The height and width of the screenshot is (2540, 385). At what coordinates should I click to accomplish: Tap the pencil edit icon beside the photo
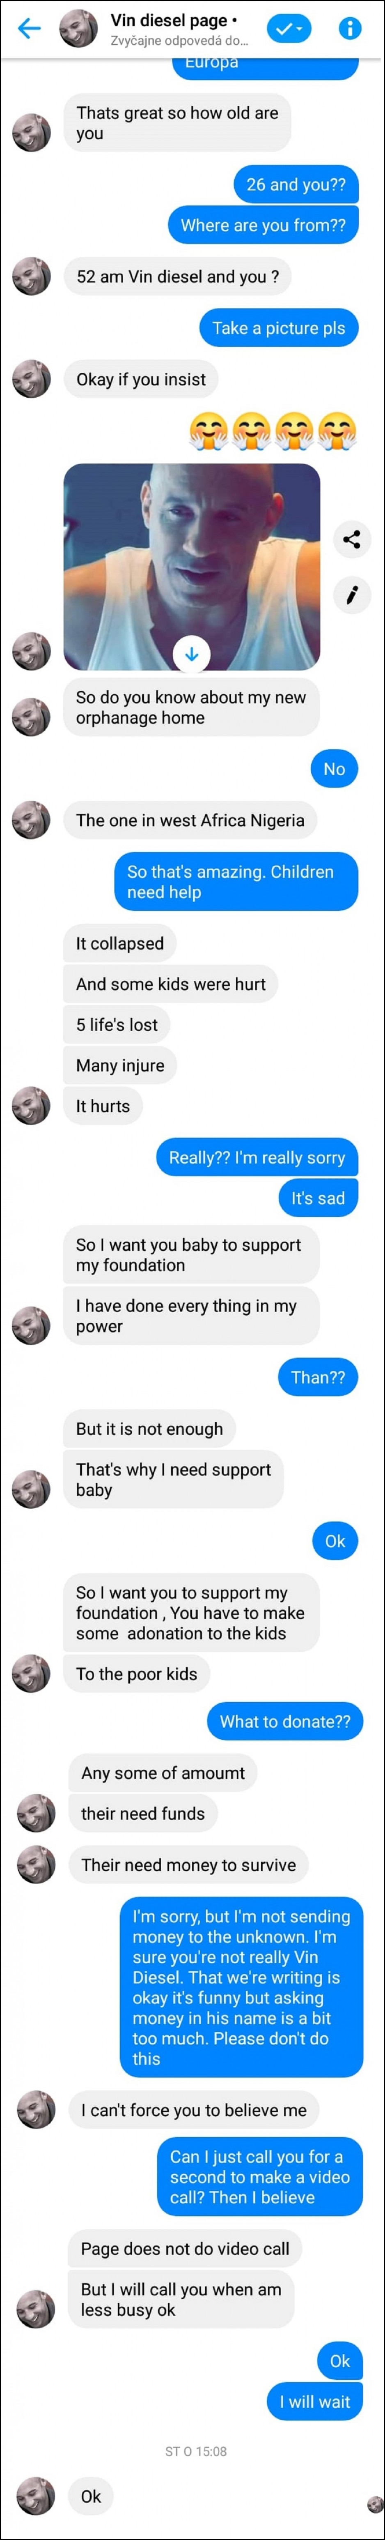click(x=351, y=594)
